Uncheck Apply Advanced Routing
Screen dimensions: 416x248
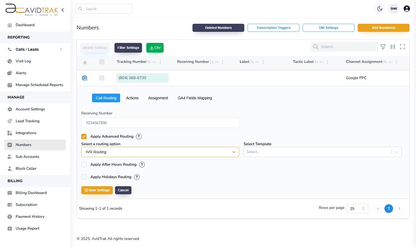tap(84, 137)
